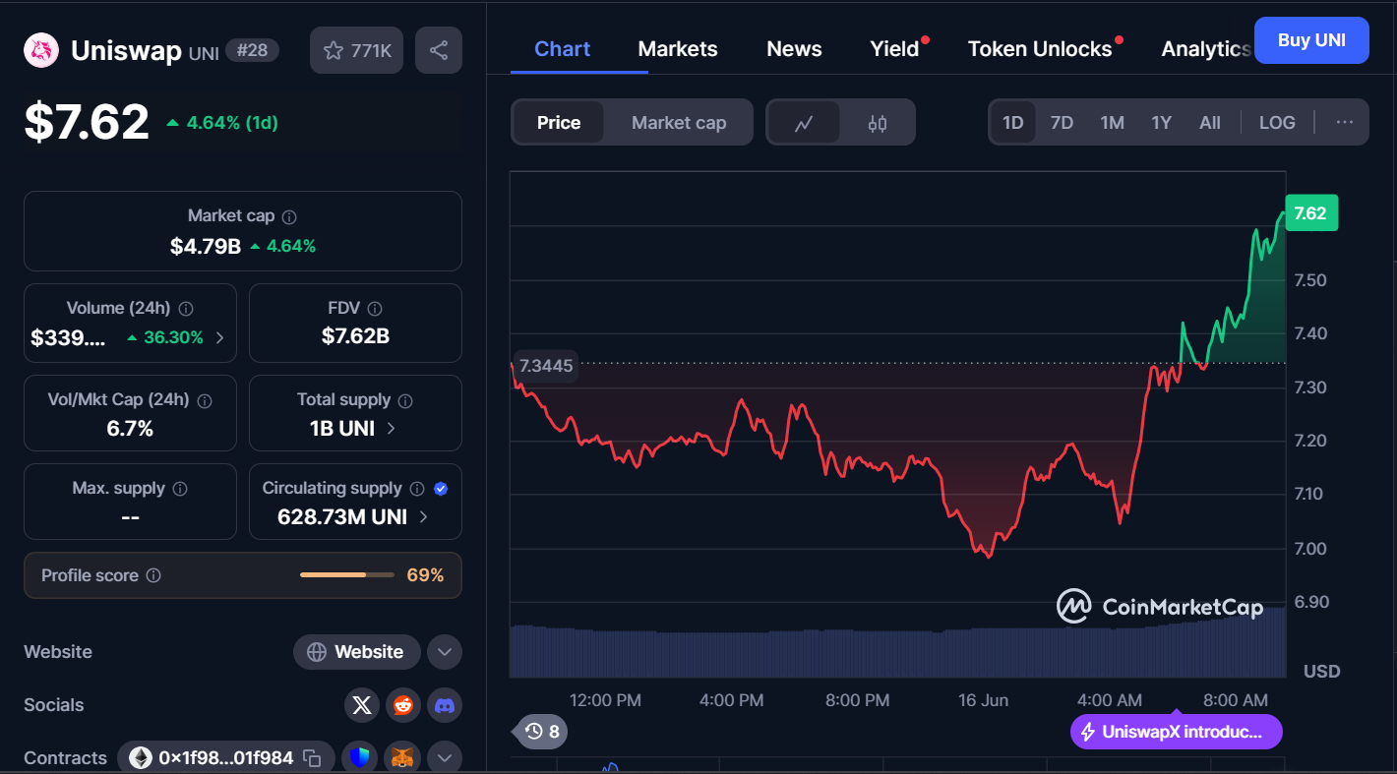This screenshot has width=1397, height=774.
Task: Click the history events badge showing 8
Action: (x=542, y=732)
